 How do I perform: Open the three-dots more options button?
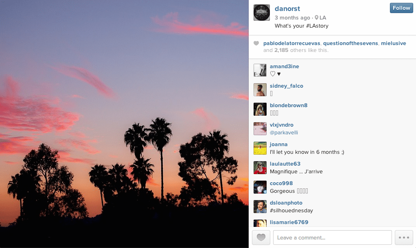404,237
